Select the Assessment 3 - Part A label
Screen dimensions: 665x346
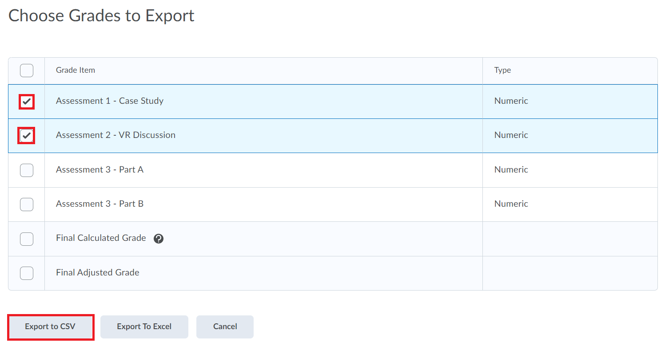(x=100, y=169)
